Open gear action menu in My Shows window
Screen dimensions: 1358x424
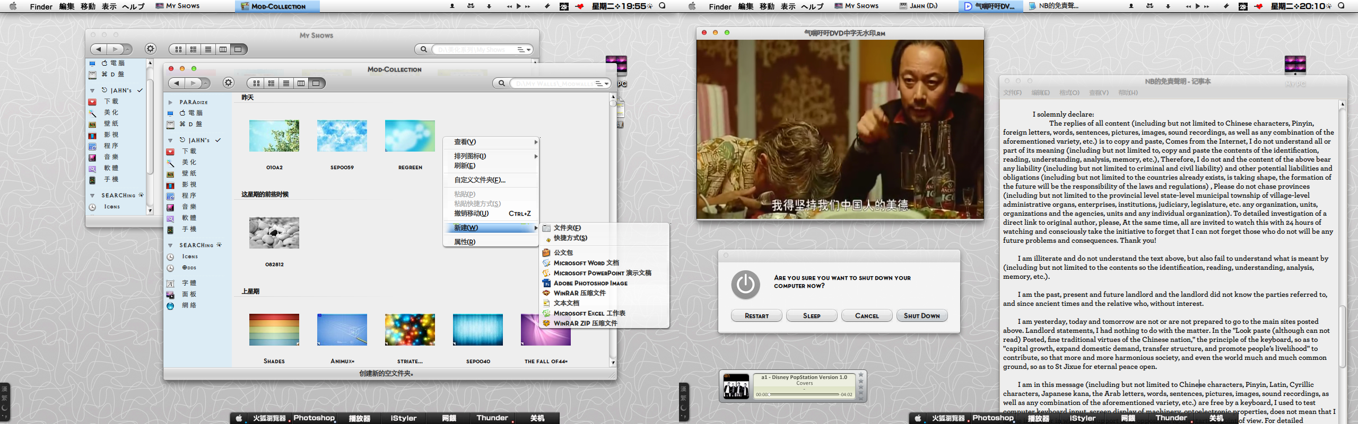151,49
